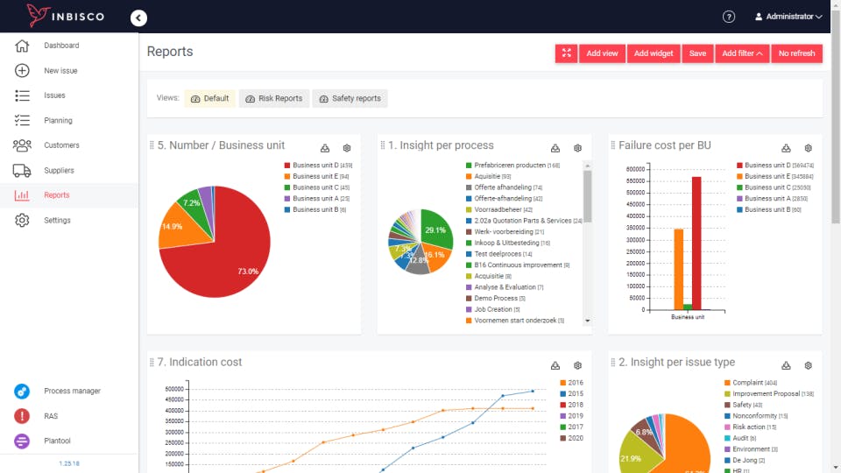Go to Dashboard in the sidebar
Viewport: 841px width, 473px height.
pyautogui.click(x=61, y=46)
